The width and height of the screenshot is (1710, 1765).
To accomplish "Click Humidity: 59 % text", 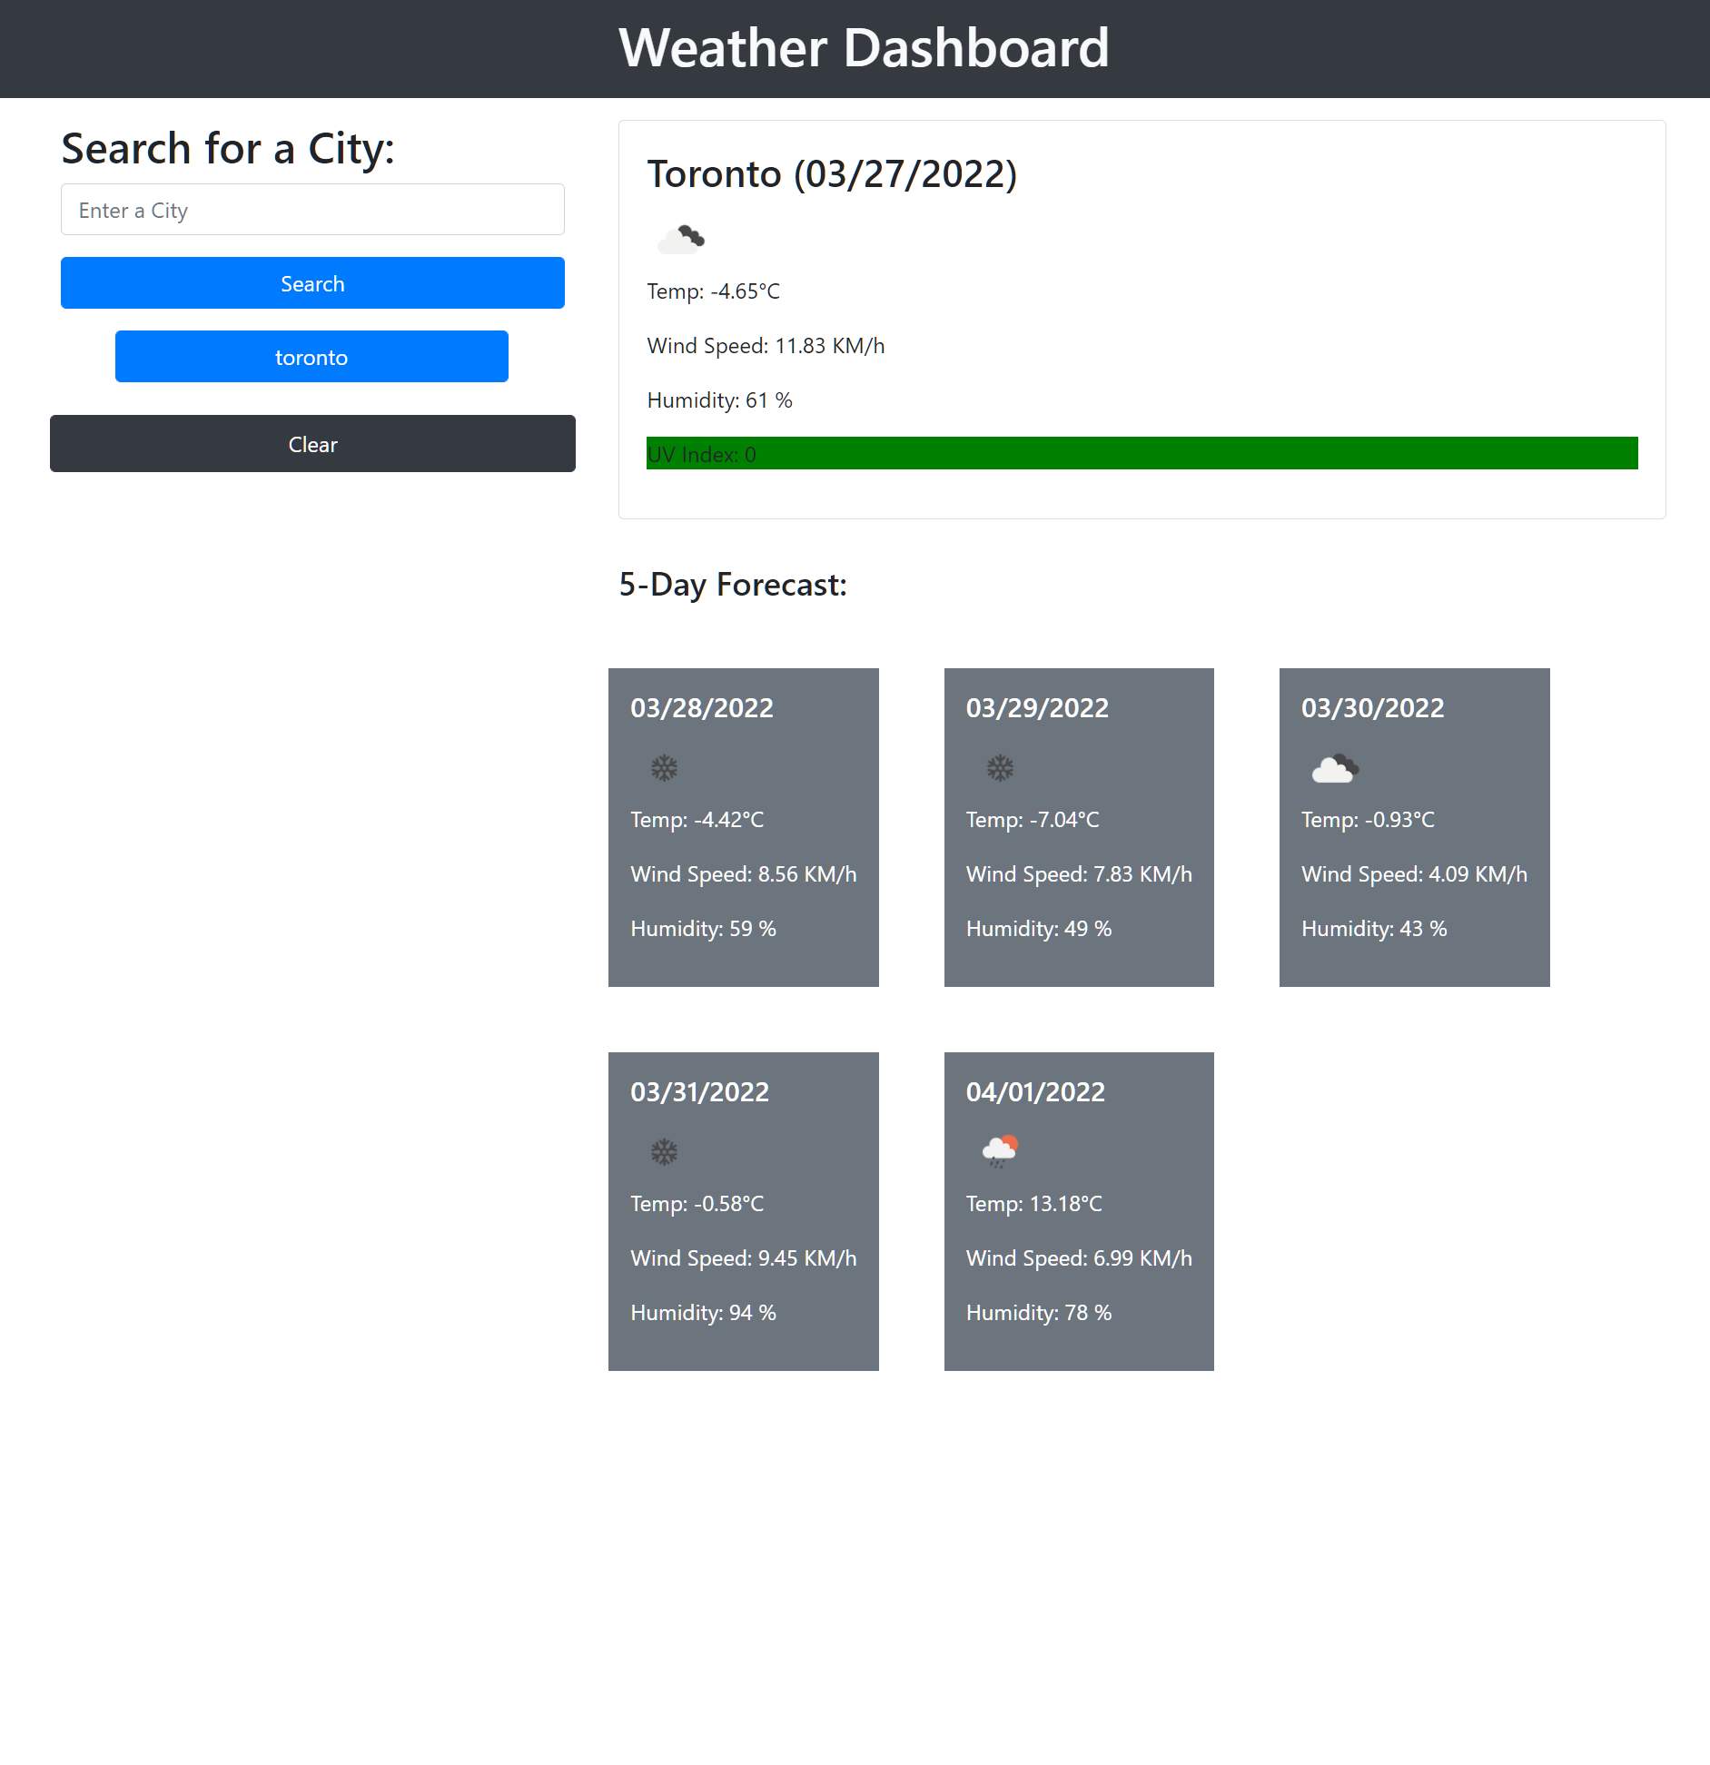I will pos(703,929).
